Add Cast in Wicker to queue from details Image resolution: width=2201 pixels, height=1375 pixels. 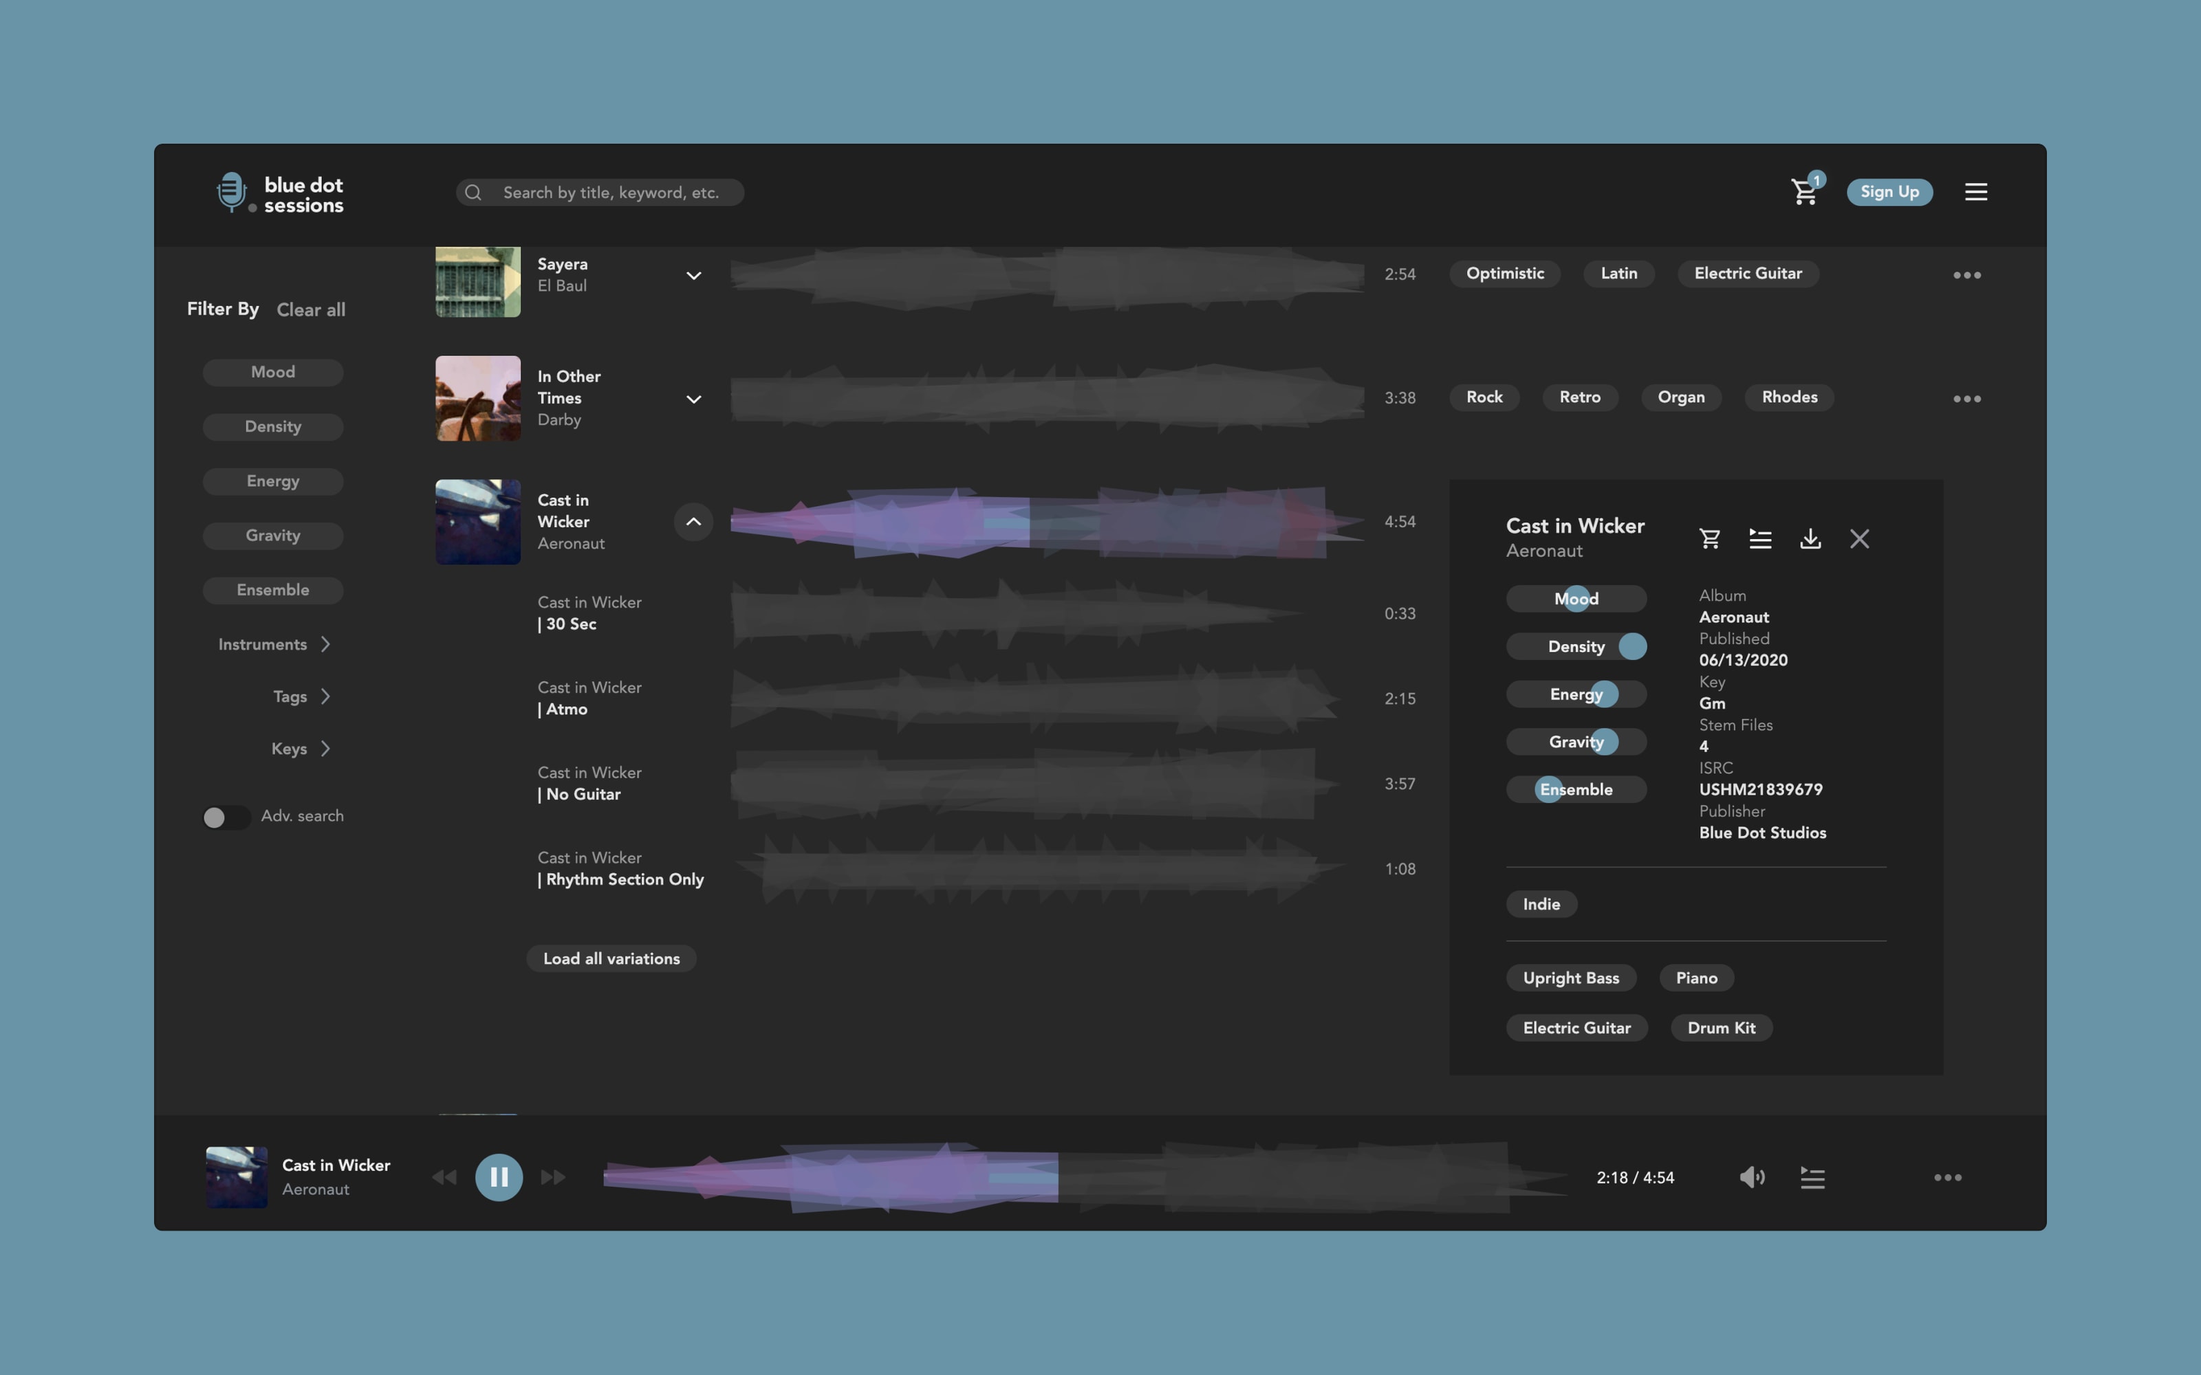click(x=1760, y=538)
